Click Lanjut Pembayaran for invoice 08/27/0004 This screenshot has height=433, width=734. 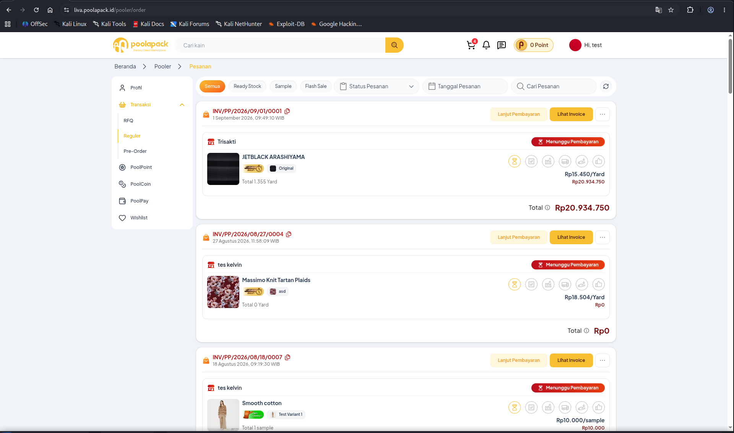tap(519, 237)
